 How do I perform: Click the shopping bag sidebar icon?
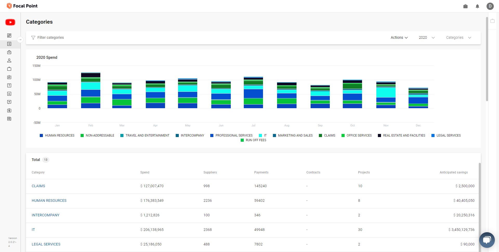[9, 52]
